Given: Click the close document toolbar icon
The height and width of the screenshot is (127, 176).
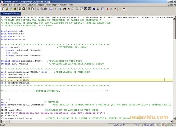Looking at the screenshot, I should pyautogui.click(x=15, y=9).
